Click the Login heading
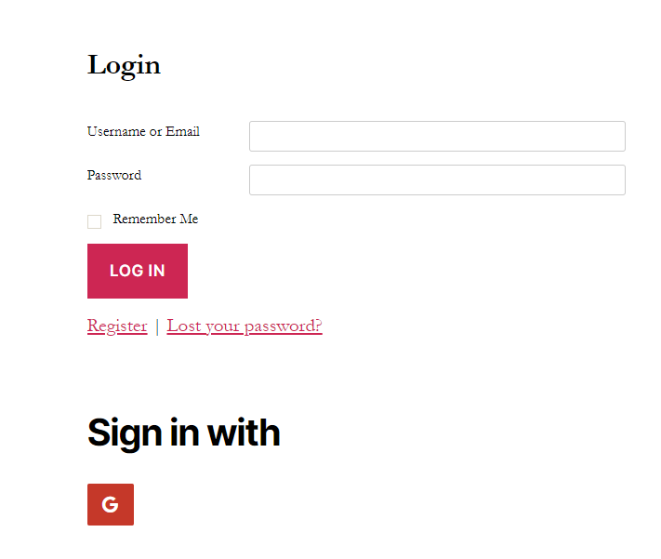Image resolution: width=661 pixels, height=559 pixels. click(x=124, y=66)
